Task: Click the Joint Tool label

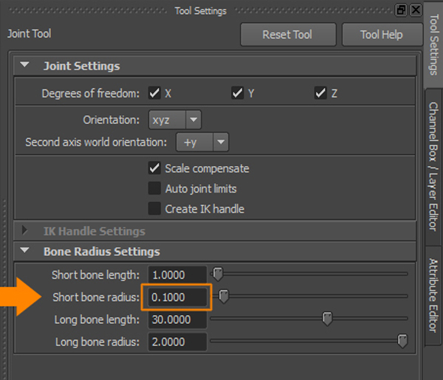Action: [x=29, y=34]
